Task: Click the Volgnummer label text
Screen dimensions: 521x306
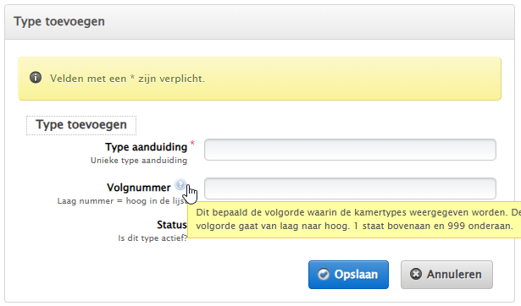Action: (139, 188)
